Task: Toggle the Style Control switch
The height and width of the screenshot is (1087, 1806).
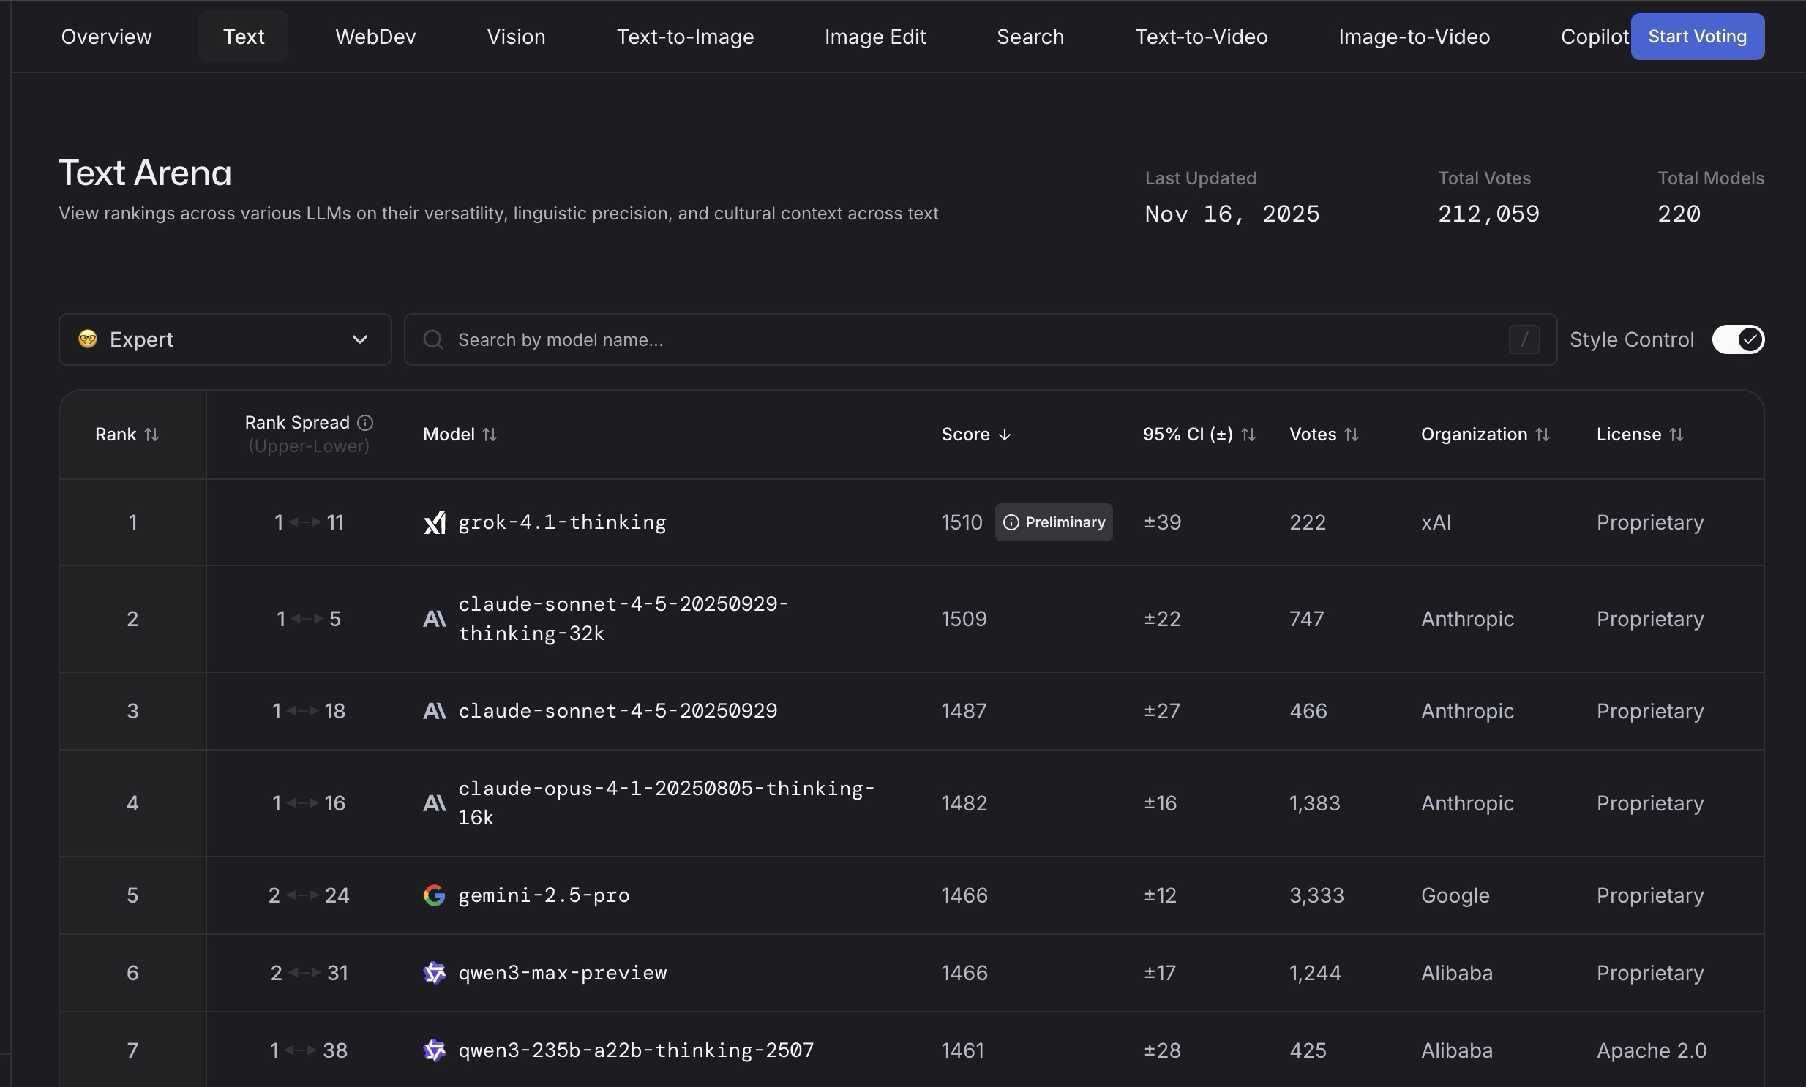Action: tap(1738, 339)
